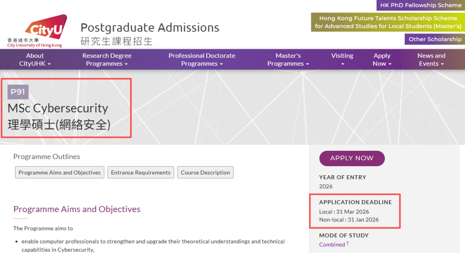Expand the Professional Doctorate Programmes dropdown
This screenshot has width=465, height=253.
pos(202,59)
